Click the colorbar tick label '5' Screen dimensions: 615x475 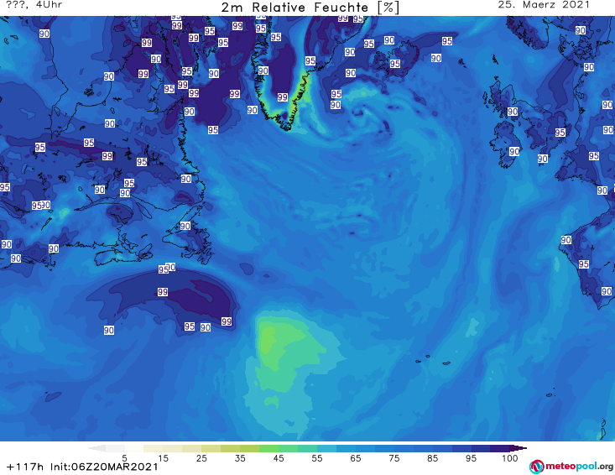pyautogui.click(x=124, y=458)
